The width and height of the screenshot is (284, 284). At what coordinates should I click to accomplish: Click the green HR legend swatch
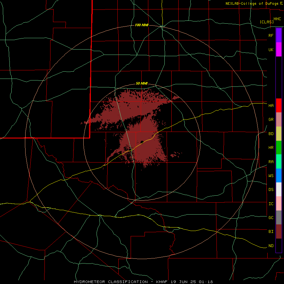point(279,148)
